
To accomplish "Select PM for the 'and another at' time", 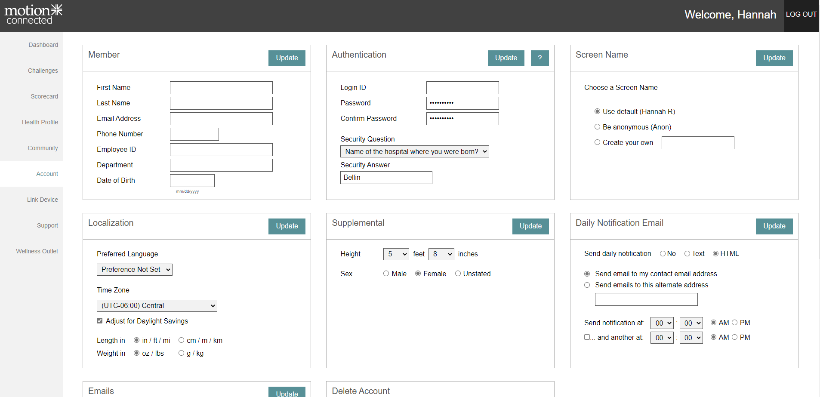I will [734, 337].
